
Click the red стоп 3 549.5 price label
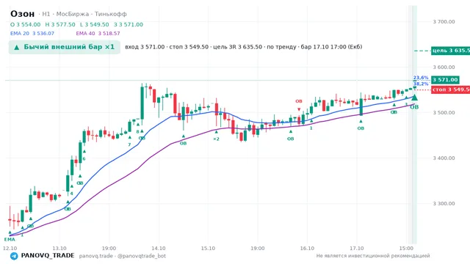pos(450,89)
